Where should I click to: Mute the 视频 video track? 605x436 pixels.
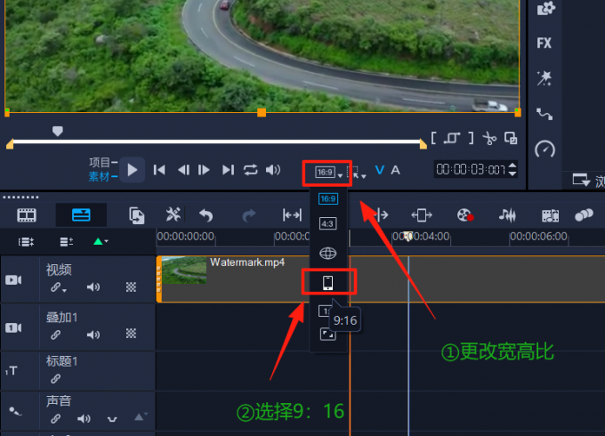tap(93, 287)
